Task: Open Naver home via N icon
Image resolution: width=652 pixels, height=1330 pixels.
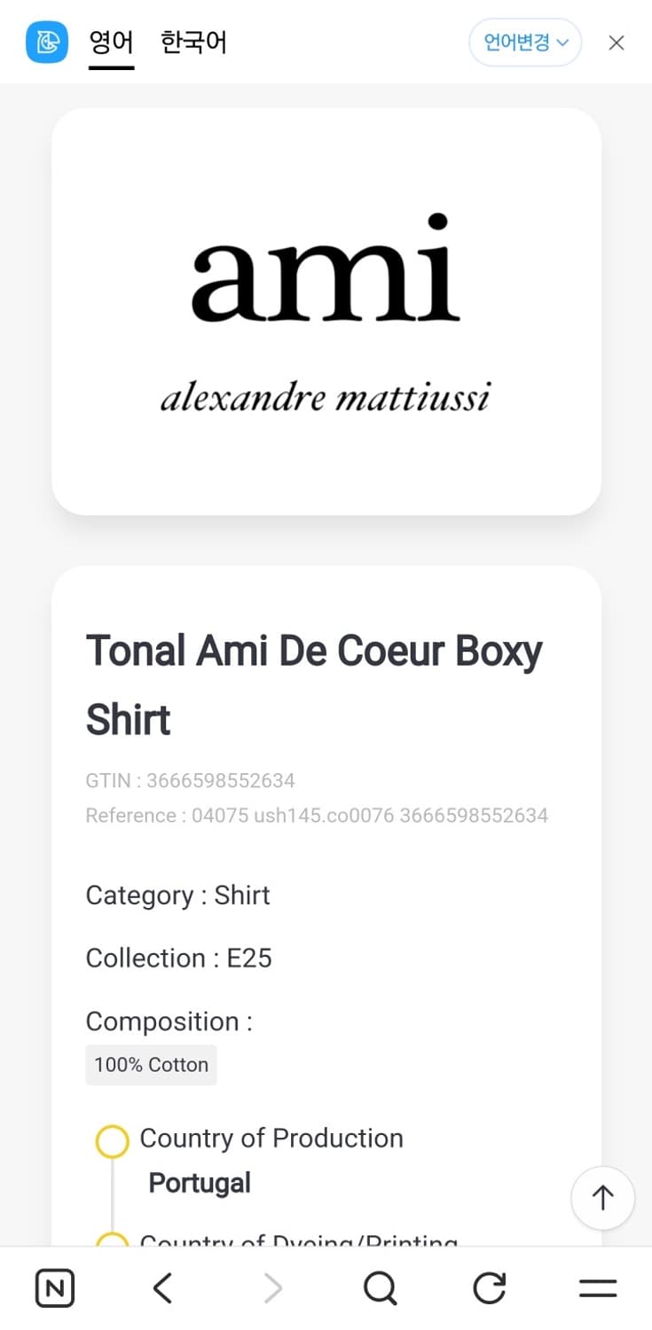Action: 55,1288
